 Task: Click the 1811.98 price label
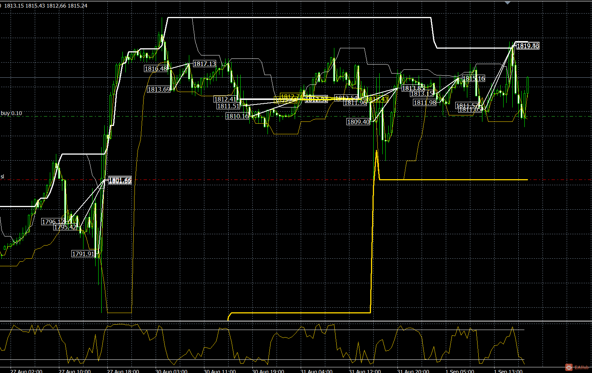tap(425, 103)
